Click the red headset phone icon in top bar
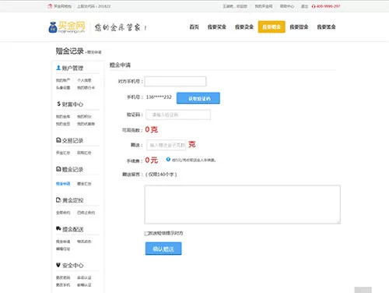The width and height of the screenshot is (389, 293). pos(314,6)
